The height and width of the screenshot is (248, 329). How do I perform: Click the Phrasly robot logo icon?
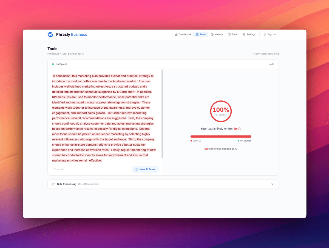pos(50,35)
